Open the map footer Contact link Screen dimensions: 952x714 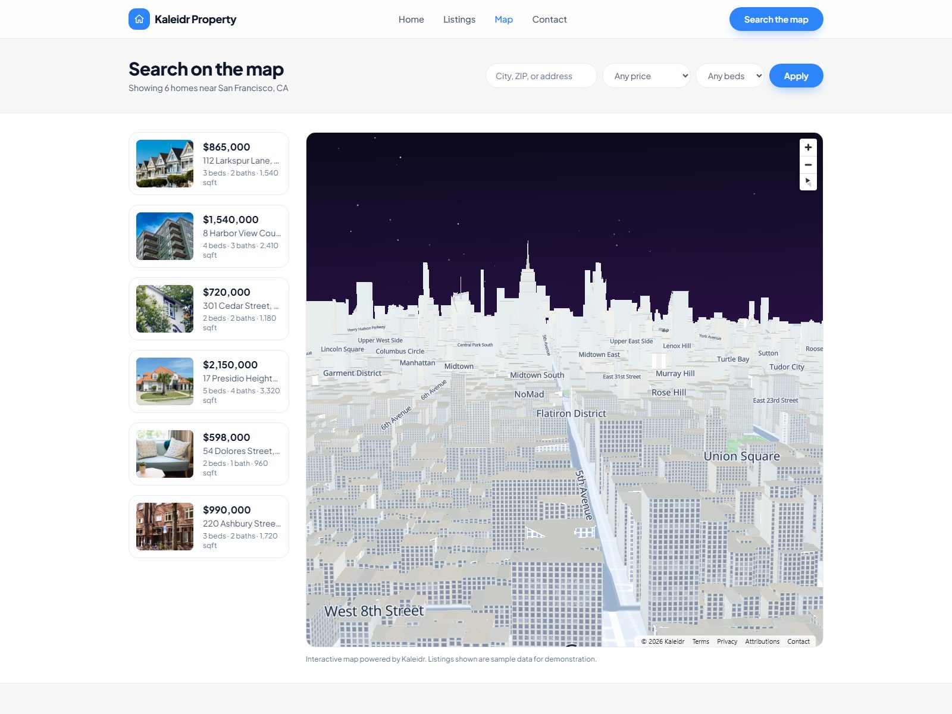point(798,641)
